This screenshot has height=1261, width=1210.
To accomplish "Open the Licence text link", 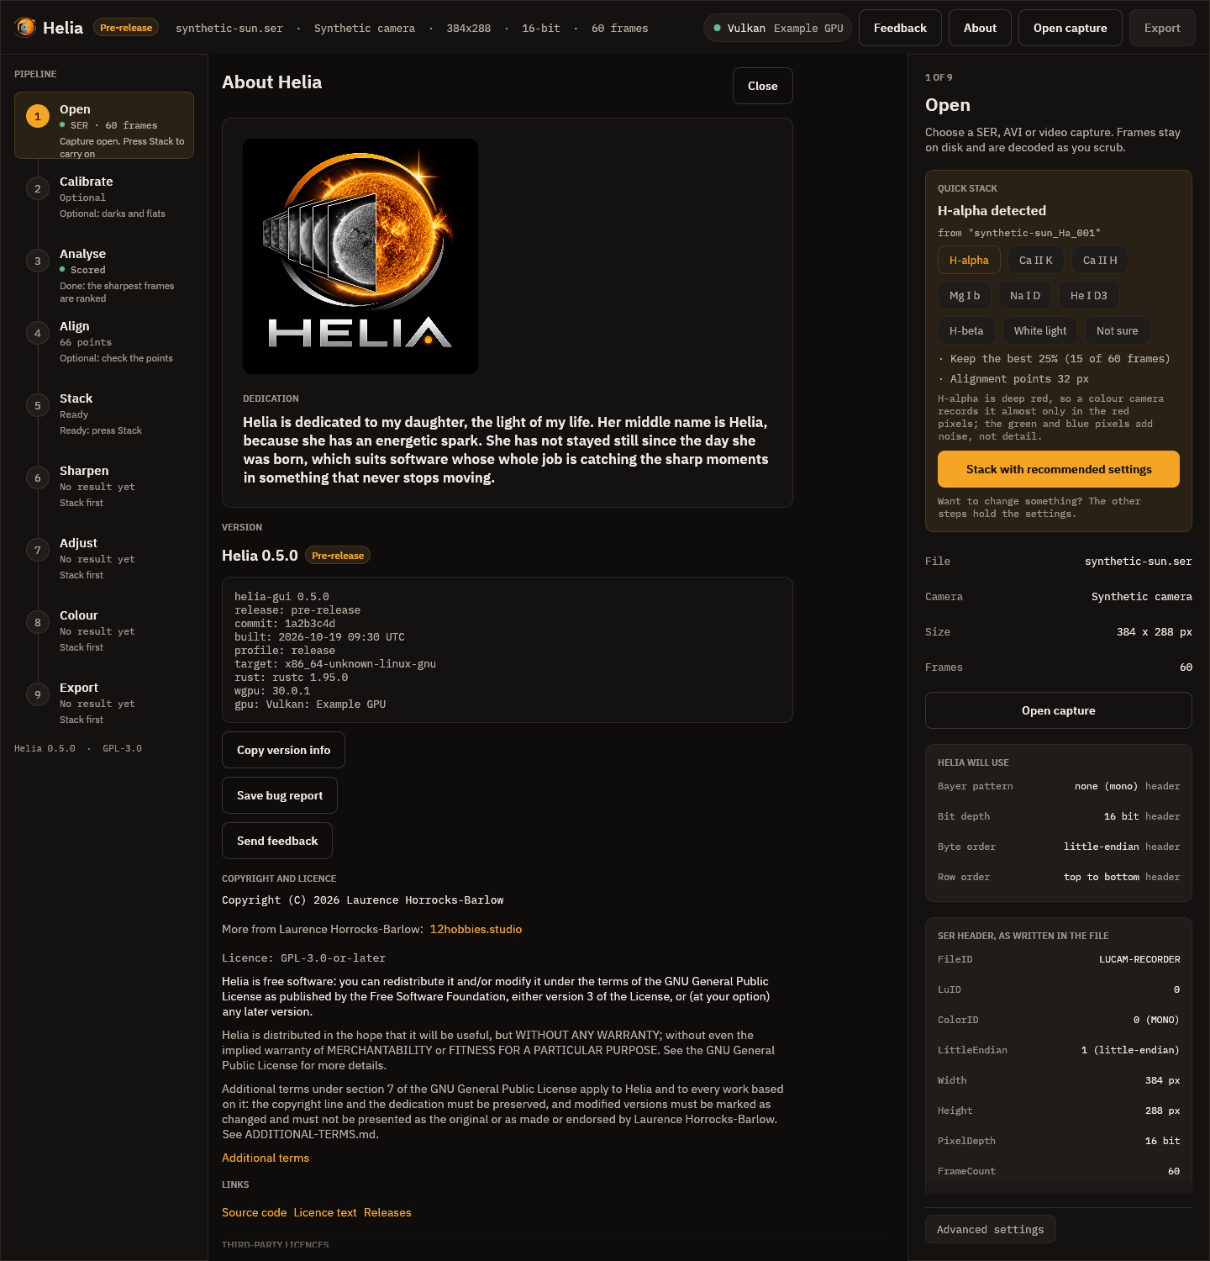I will click(325, 1212).
